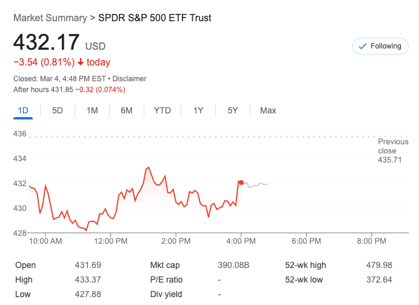The image size is (419, 305).
Task: Click the red closing-price dot on chart
Action: [x=241, y=182]
